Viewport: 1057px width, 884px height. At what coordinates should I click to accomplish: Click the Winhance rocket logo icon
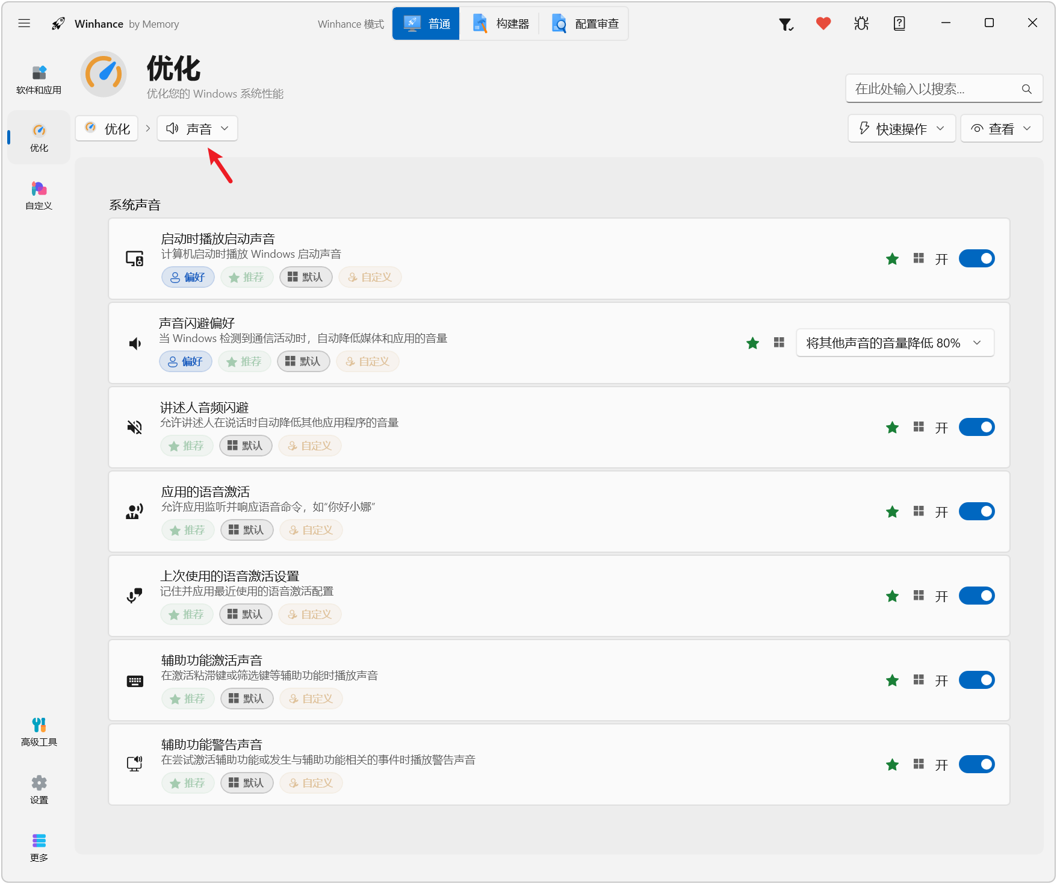coord(58,23)
